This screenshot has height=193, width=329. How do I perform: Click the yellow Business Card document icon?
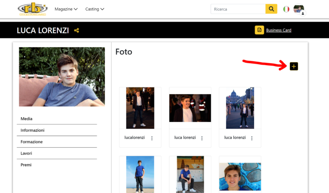tap(259, 30)
